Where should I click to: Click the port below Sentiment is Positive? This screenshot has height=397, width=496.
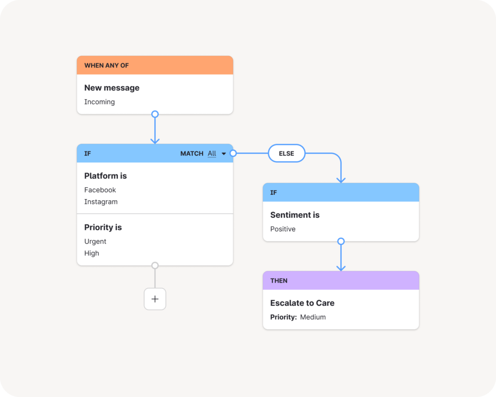341,241
